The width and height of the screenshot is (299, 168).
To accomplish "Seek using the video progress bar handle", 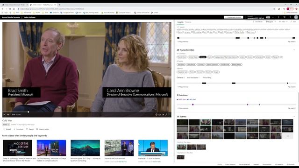I will point(28,112).
